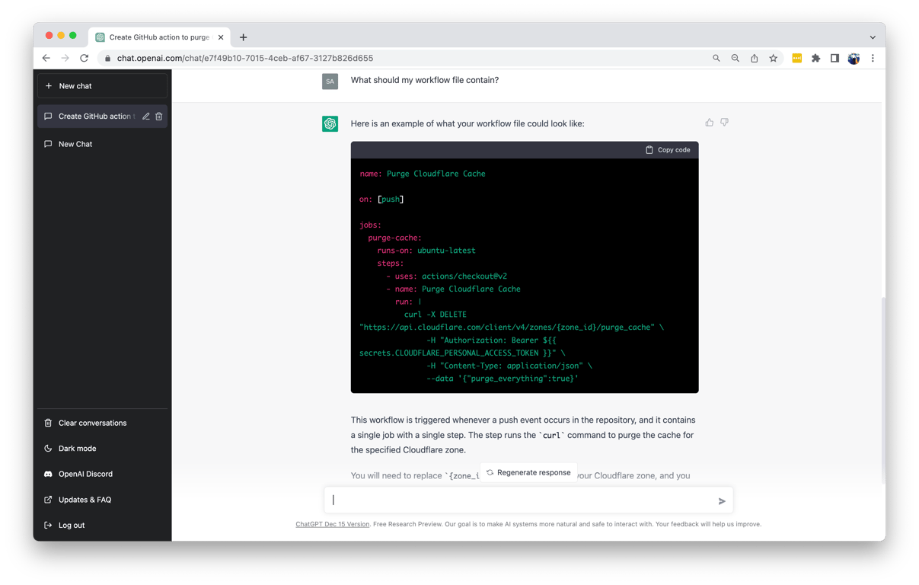The image size is (919, 585).
Task: Open the extensions puzzle icon
Action: point(815,58)
